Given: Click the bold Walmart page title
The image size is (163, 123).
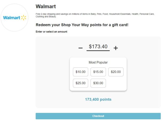Looking at the screenshot, I should [46, 6].
